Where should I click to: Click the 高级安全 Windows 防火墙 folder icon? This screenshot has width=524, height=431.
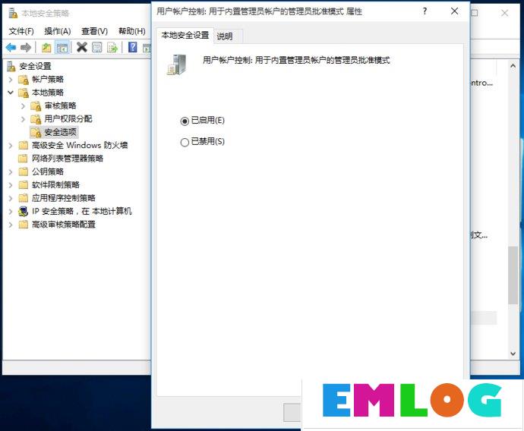click(x=23, y=145)
